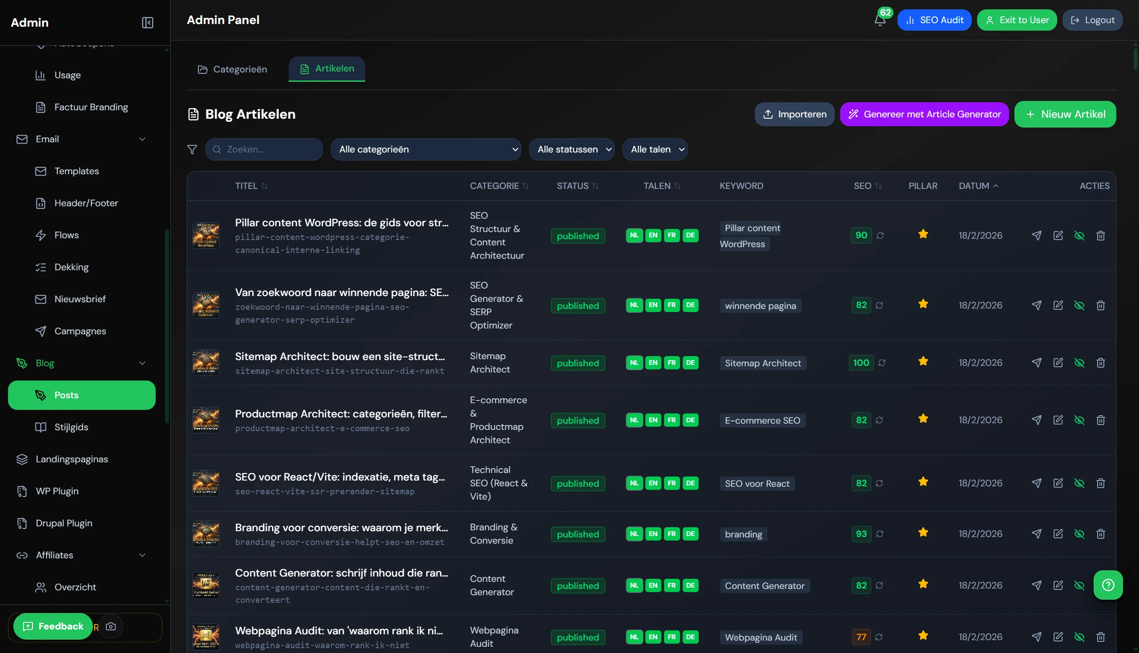
Task: Click the Importeren button
Action: tap(794, 114)
